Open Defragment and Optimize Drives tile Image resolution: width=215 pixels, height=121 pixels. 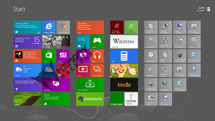[151, 85]
